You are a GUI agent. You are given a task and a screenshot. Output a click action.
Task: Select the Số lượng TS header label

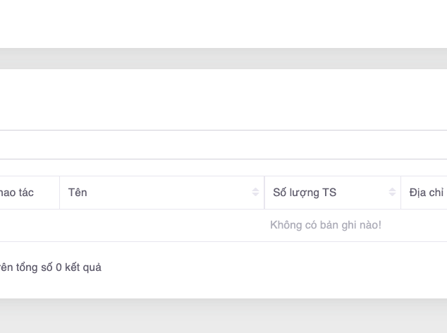tap(305, 193)
